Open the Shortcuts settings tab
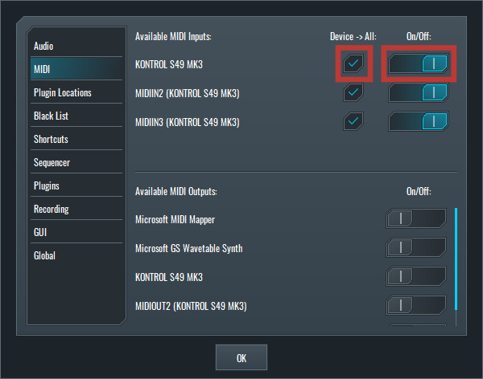The width and height of the screenshot is (483, 379). pos(76,139)
